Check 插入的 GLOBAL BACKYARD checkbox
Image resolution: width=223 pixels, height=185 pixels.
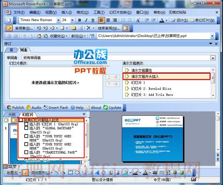[26, 128]
